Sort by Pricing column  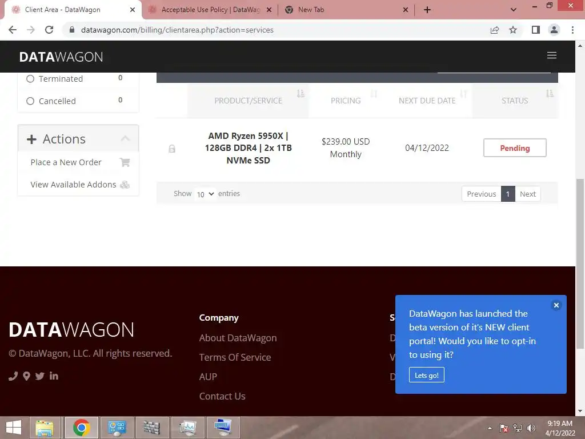point(346,101)
